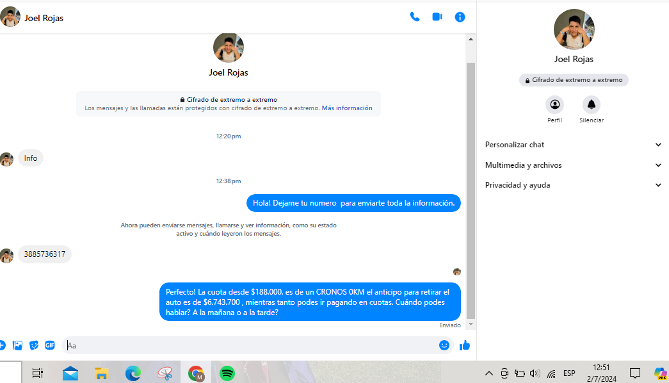The image size is (669, 383).
Task: Click the Cifrado de extremo a extremo badge
Action: tap(574, 80)
